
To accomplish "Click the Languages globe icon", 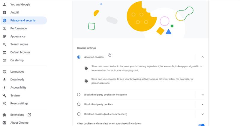I will tap(4, 72).
